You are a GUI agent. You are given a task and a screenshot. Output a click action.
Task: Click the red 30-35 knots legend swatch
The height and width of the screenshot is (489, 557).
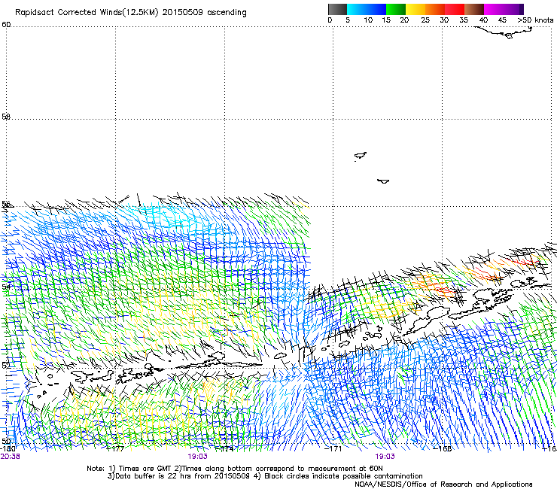455,9
